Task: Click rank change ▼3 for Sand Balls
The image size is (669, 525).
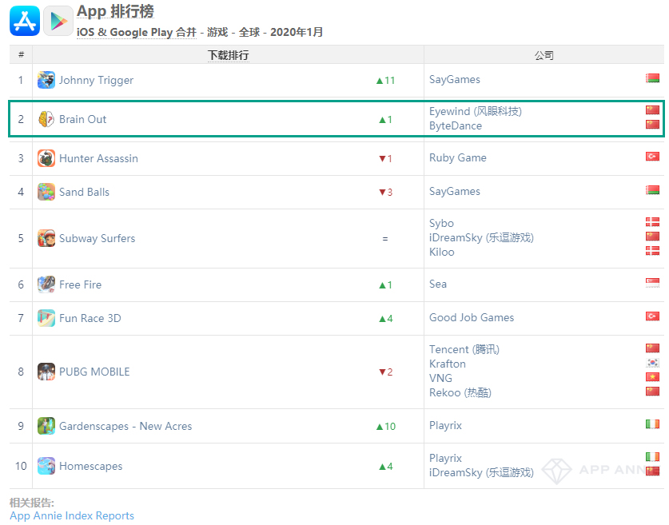Action: [385, 193]
